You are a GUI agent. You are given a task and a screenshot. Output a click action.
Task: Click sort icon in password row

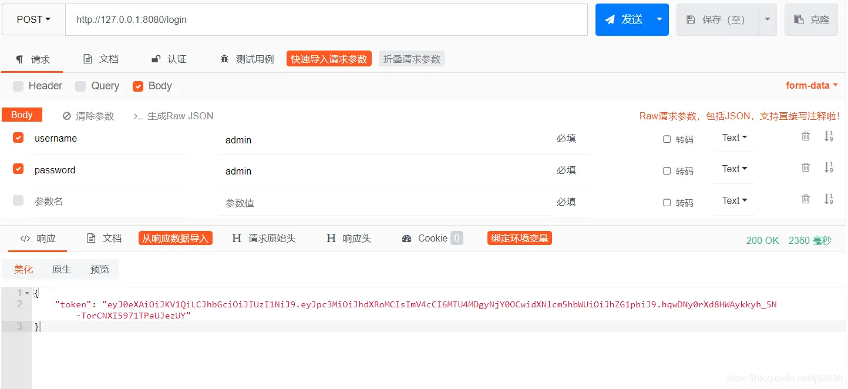(x=829, y=167)
